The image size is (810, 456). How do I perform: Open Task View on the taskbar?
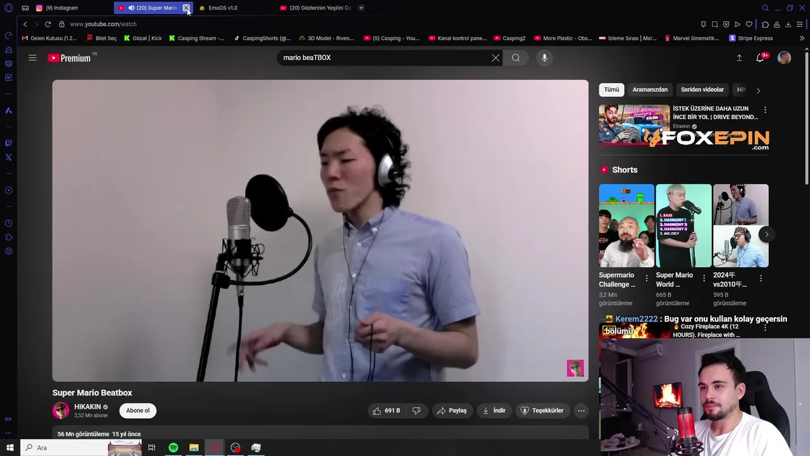point(152,448)
